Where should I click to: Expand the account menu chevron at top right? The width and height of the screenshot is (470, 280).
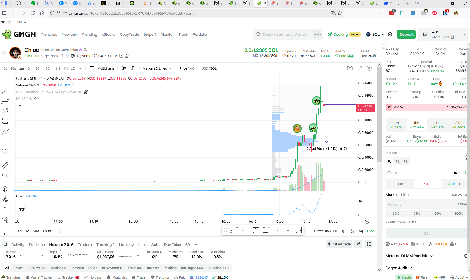click(464, 34)
